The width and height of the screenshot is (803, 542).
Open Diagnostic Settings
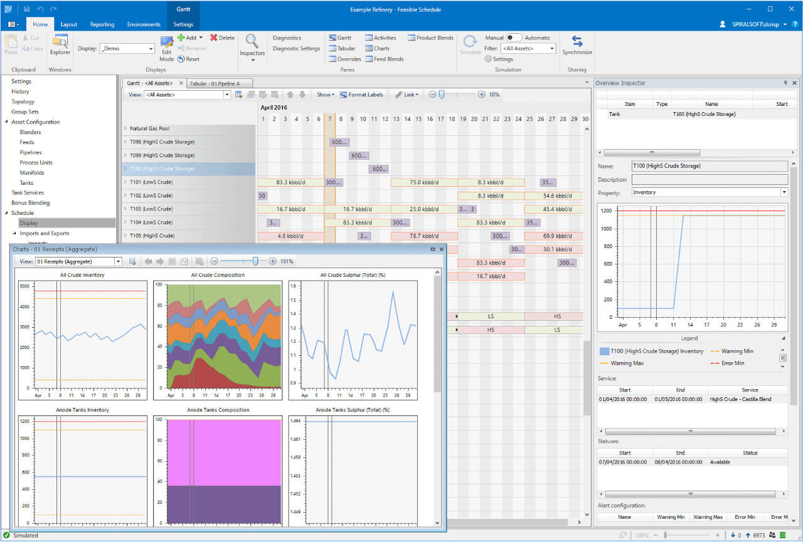point(295,48)
